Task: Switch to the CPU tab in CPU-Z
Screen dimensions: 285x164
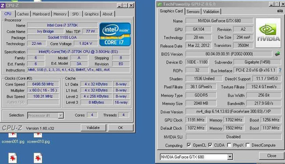Action: click(7, 14)
